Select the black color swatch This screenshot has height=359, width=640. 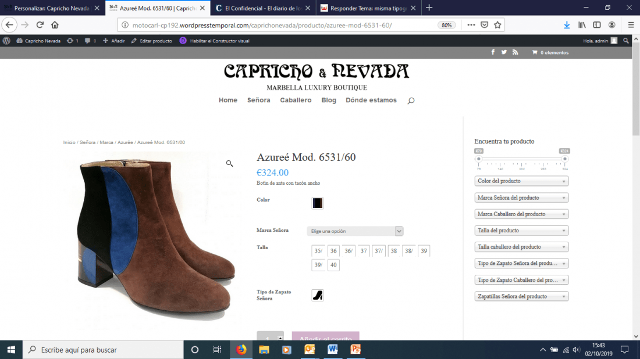point(318,203)
